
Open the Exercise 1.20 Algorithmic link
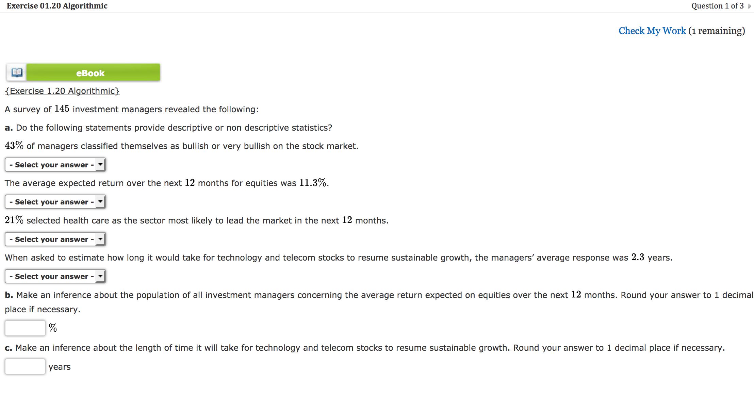point(62,91)
